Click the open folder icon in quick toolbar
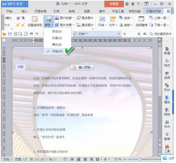Screen dimensions: 176x163 click(4, 34)
